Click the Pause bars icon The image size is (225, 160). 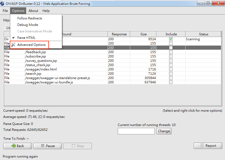tap(43, 146)
